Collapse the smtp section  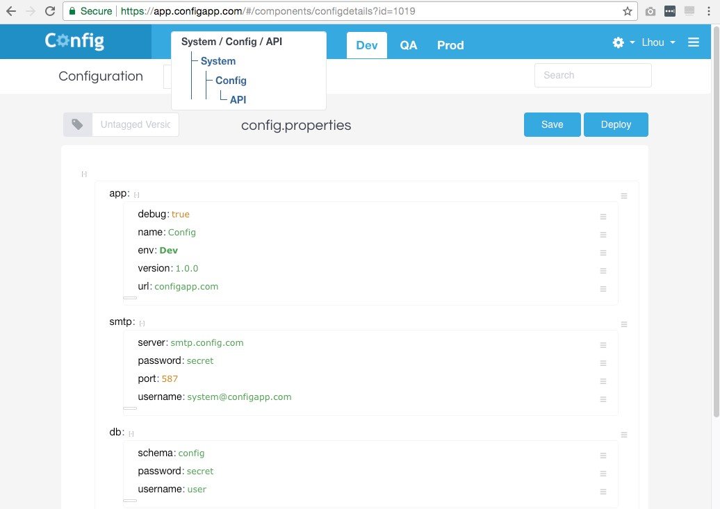click(x=142, y=324)
